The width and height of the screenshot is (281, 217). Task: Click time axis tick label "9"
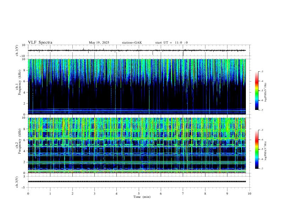click(x=227, y=194)
